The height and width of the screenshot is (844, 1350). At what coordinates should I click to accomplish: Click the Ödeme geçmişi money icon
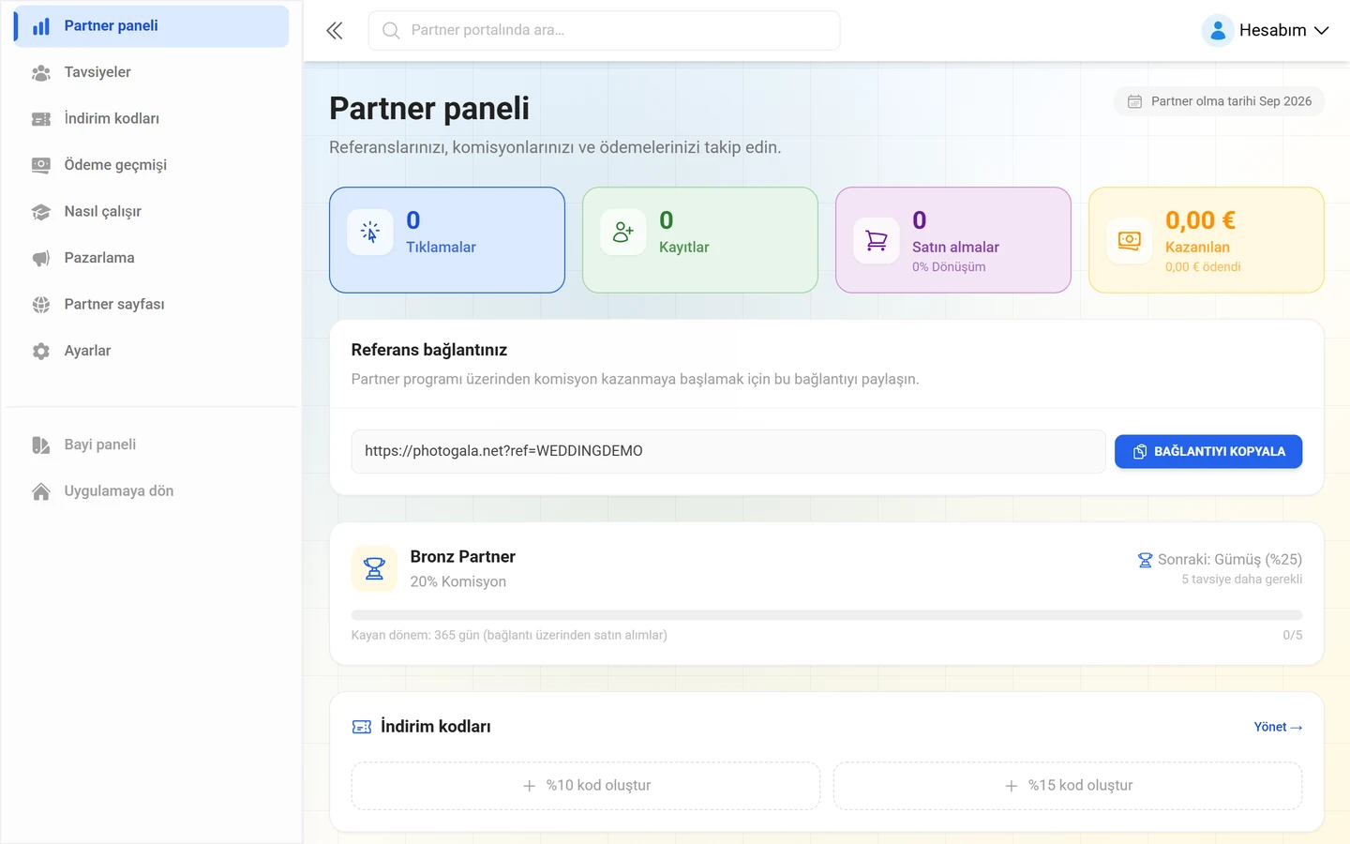click(41, 165)
